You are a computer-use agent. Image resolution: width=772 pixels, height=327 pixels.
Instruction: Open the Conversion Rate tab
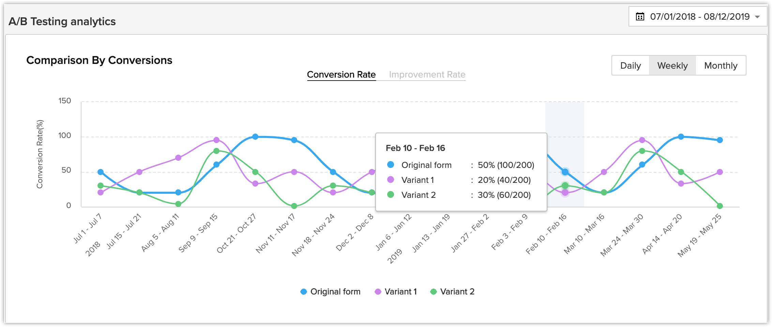[x=341, y=75]
